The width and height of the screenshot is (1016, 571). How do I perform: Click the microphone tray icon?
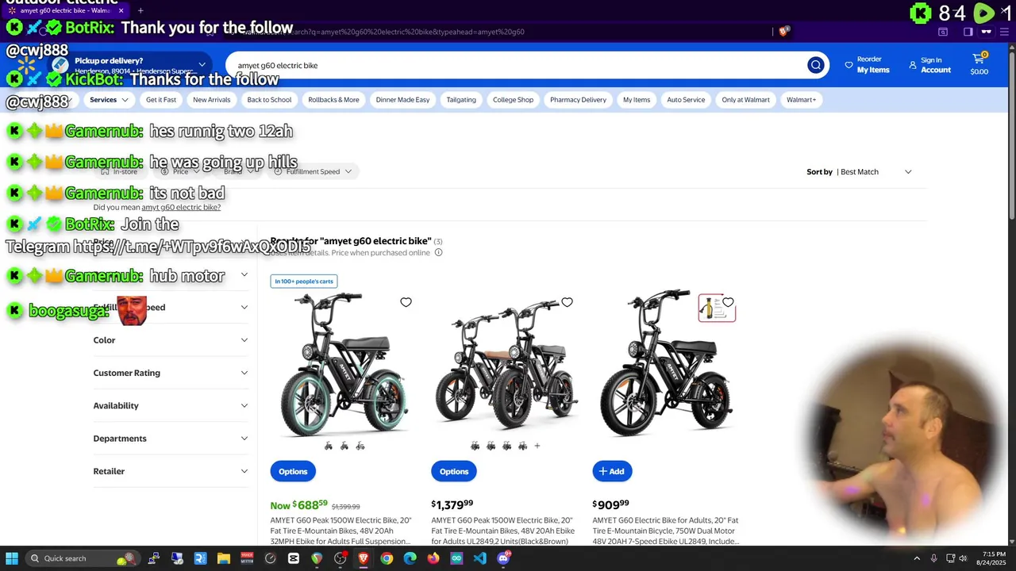point(934,558)
